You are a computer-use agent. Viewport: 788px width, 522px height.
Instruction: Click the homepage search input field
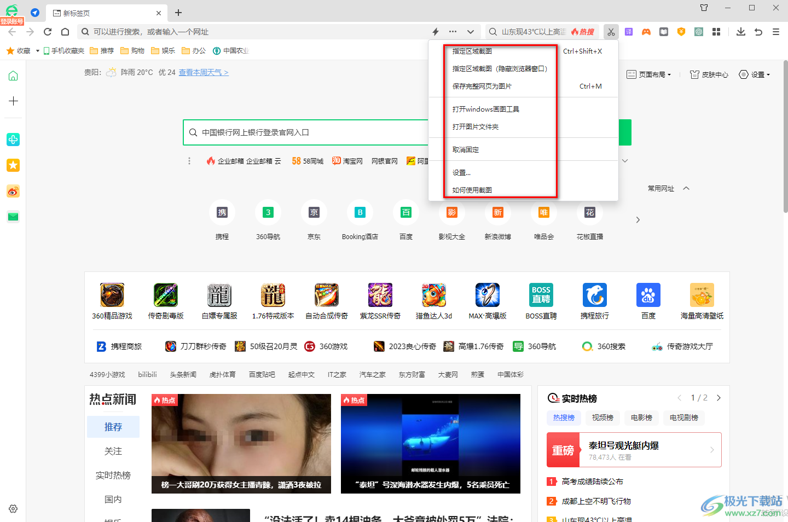(306, 132)
